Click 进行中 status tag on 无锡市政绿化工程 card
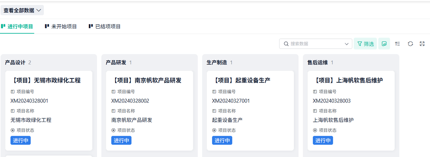Screen dimensions: 430x157 click(x=21, y=140)
